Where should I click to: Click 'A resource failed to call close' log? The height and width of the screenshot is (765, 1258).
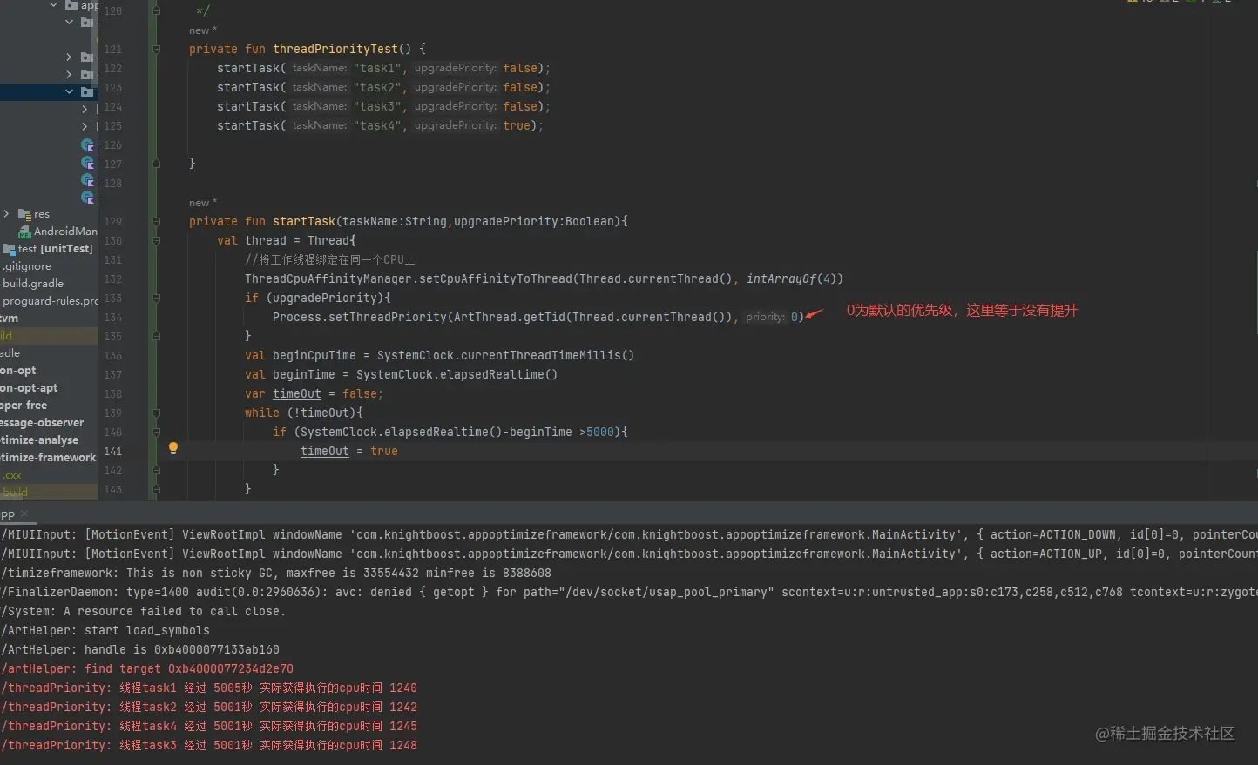pos(144,612)
